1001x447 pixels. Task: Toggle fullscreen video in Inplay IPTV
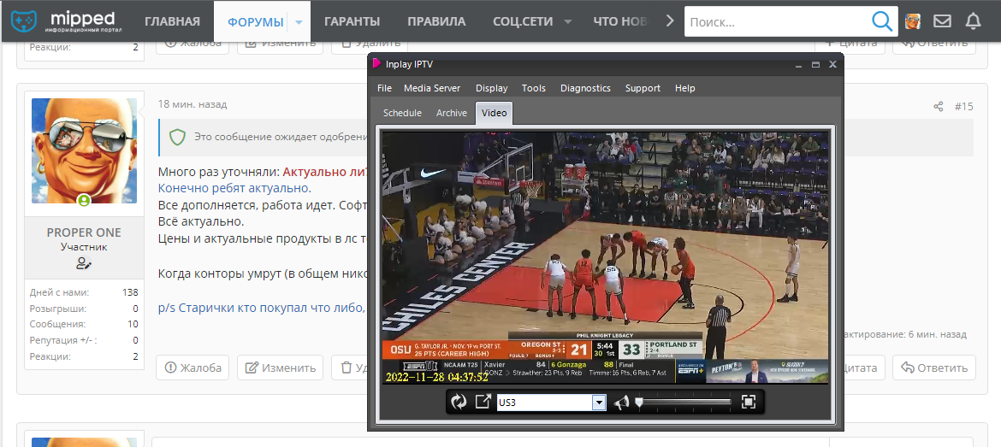[x=749, y=402]
